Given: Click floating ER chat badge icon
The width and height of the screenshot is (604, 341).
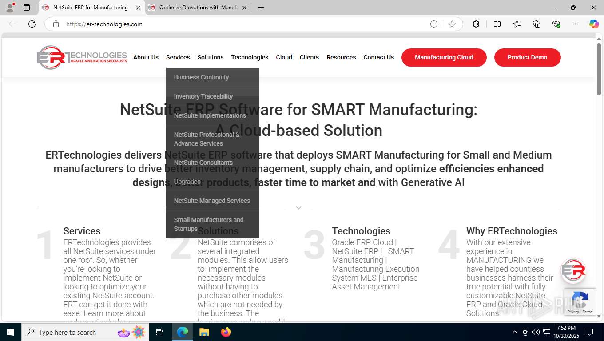Looking at the screenshot, I should (x=573, y=270).
